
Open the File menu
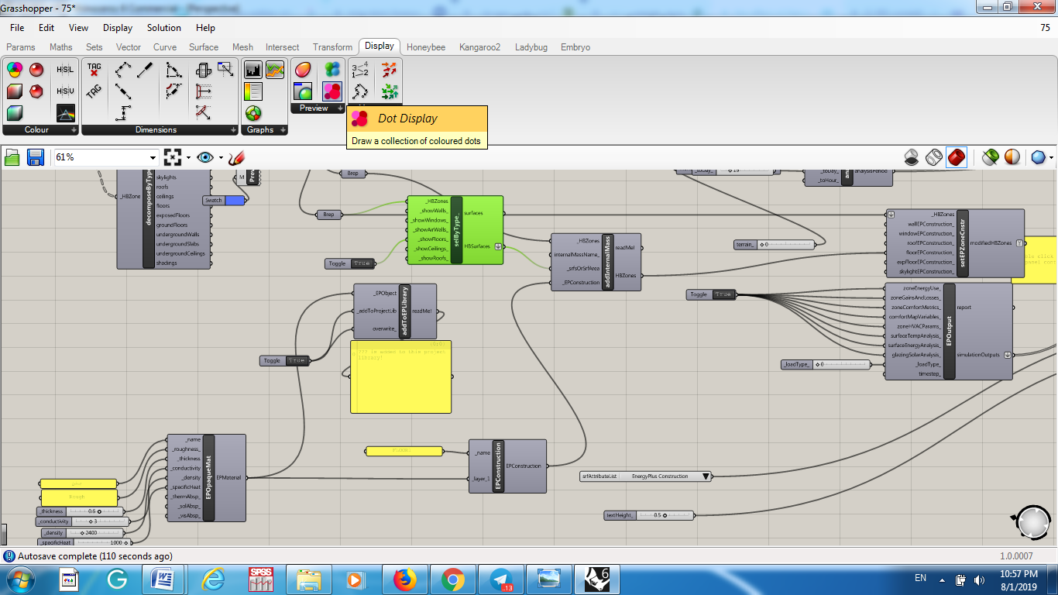(x=17, y=28)
